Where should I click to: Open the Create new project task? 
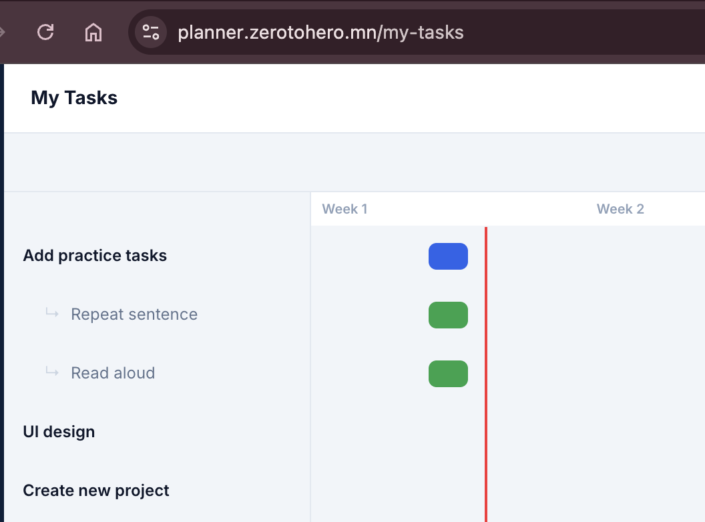[x=95, y=491]
